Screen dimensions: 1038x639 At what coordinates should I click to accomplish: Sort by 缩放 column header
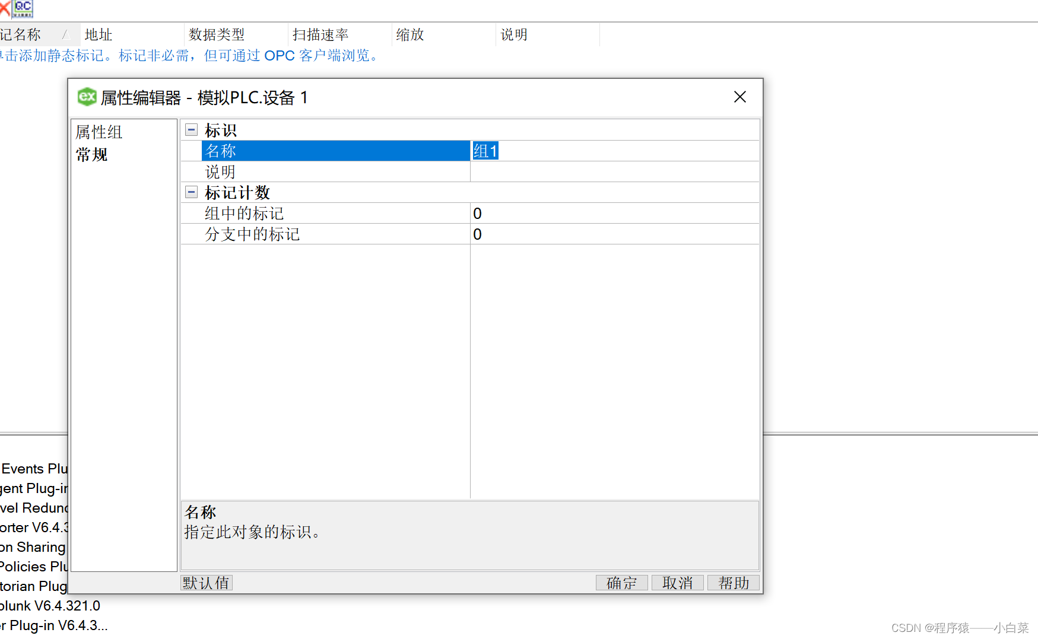443,34
